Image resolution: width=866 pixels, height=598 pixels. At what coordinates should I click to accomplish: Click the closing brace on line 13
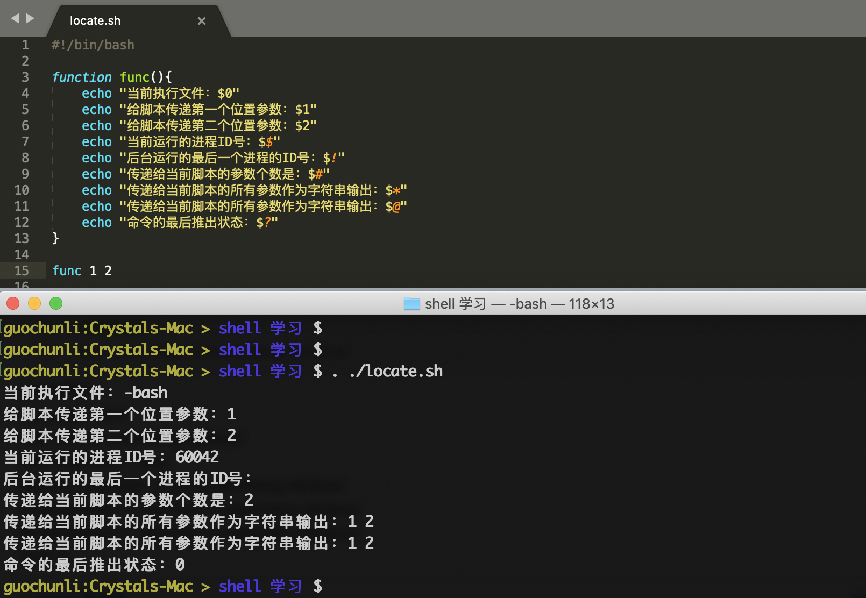click(55, 238)
